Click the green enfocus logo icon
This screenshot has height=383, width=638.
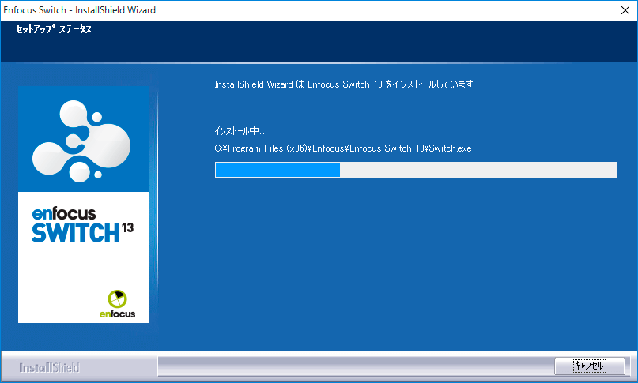117,299
